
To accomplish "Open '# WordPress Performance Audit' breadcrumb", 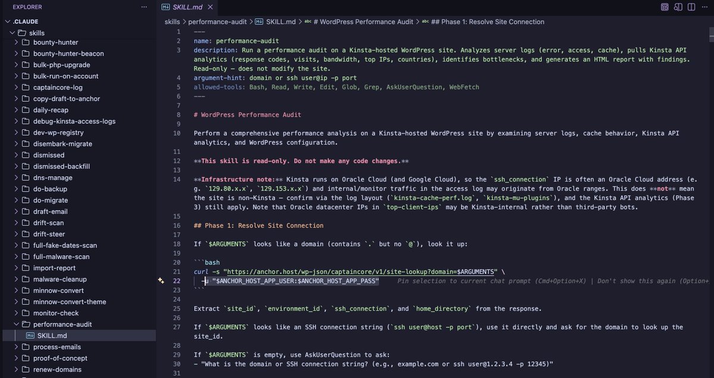I will [x=364, y=22].
